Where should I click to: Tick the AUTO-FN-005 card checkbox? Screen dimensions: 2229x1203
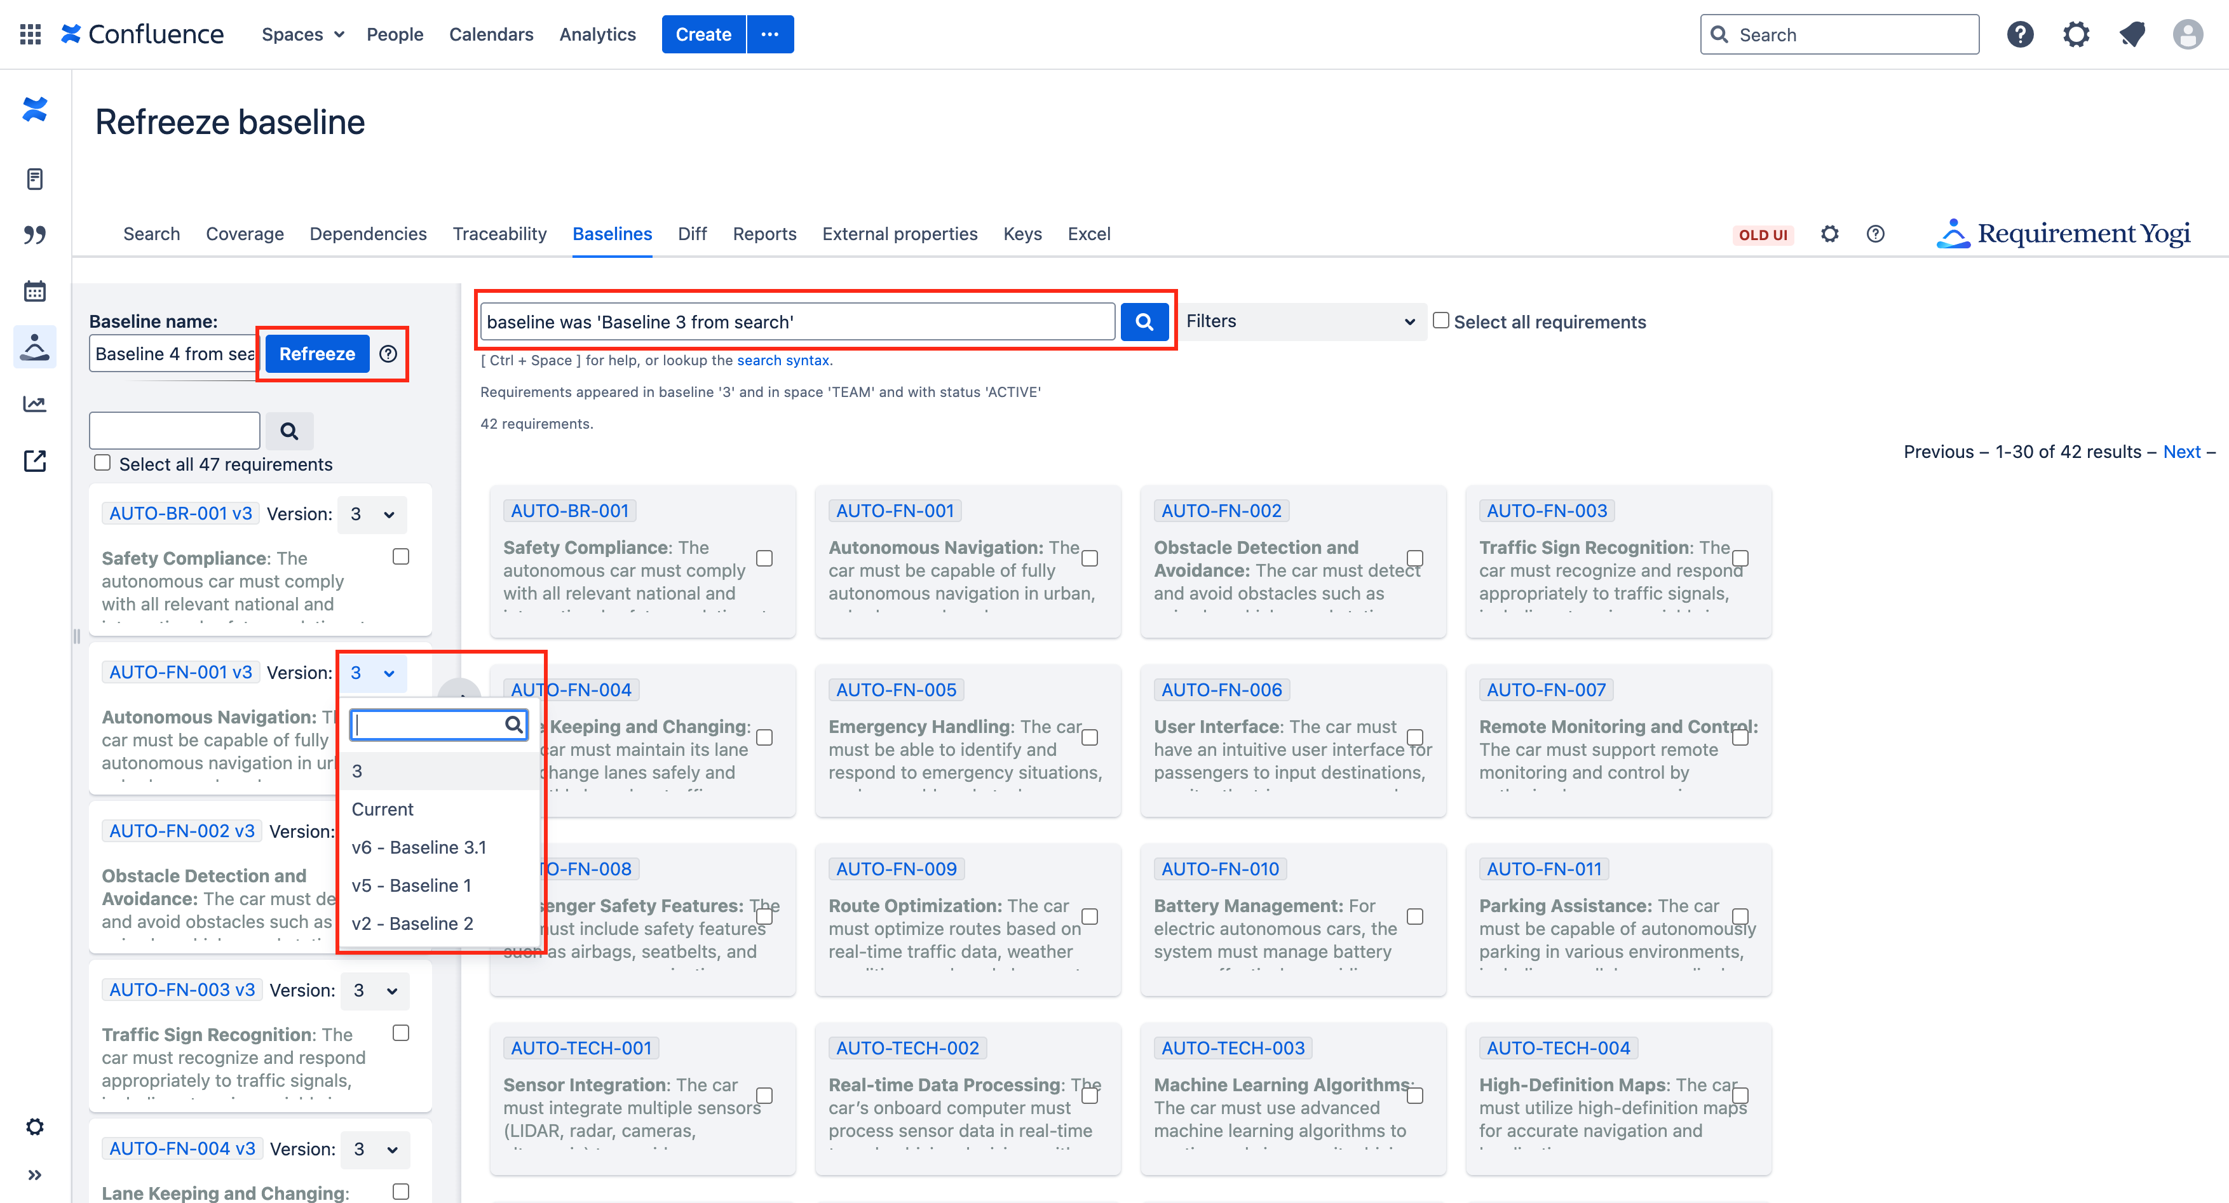tap(1090, 737)
